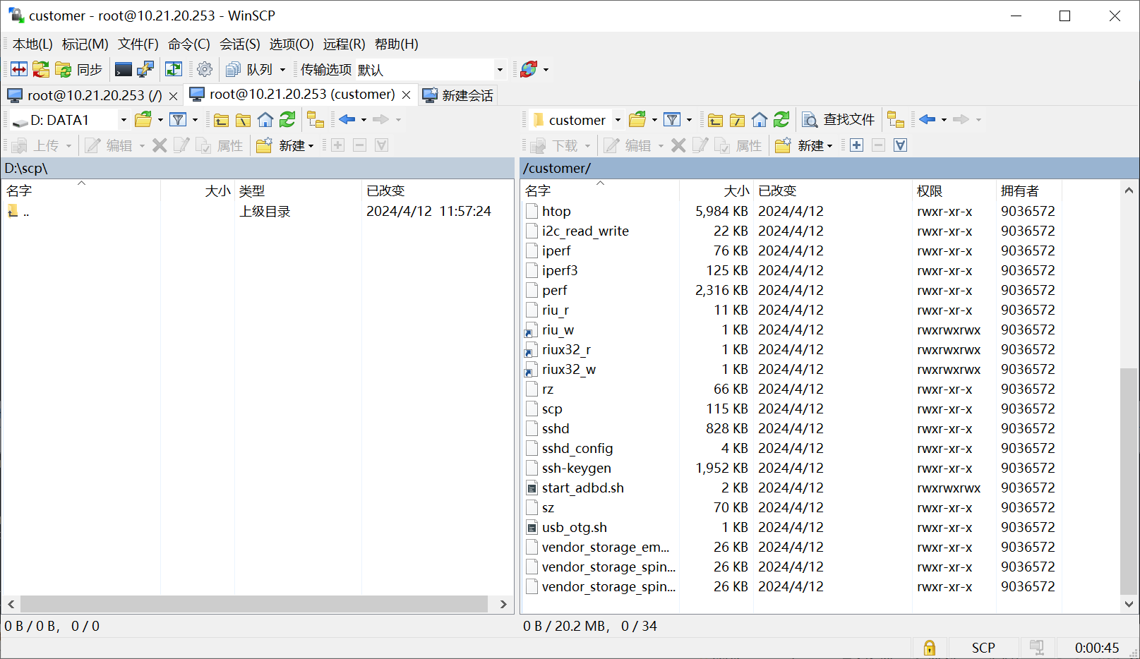
Task: Click the synchronize browsing icon in main toolbar
Action: pyautogui.click(x=41, y=69)
